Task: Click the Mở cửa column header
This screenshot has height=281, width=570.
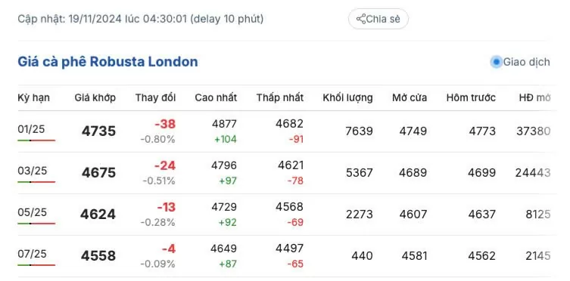Action: pos(410,97)
